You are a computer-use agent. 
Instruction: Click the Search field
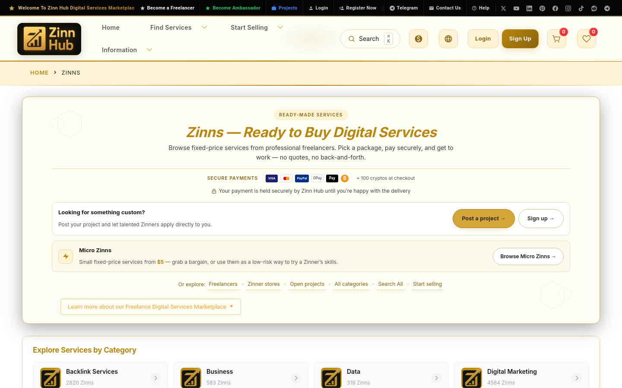pos(370,39)
